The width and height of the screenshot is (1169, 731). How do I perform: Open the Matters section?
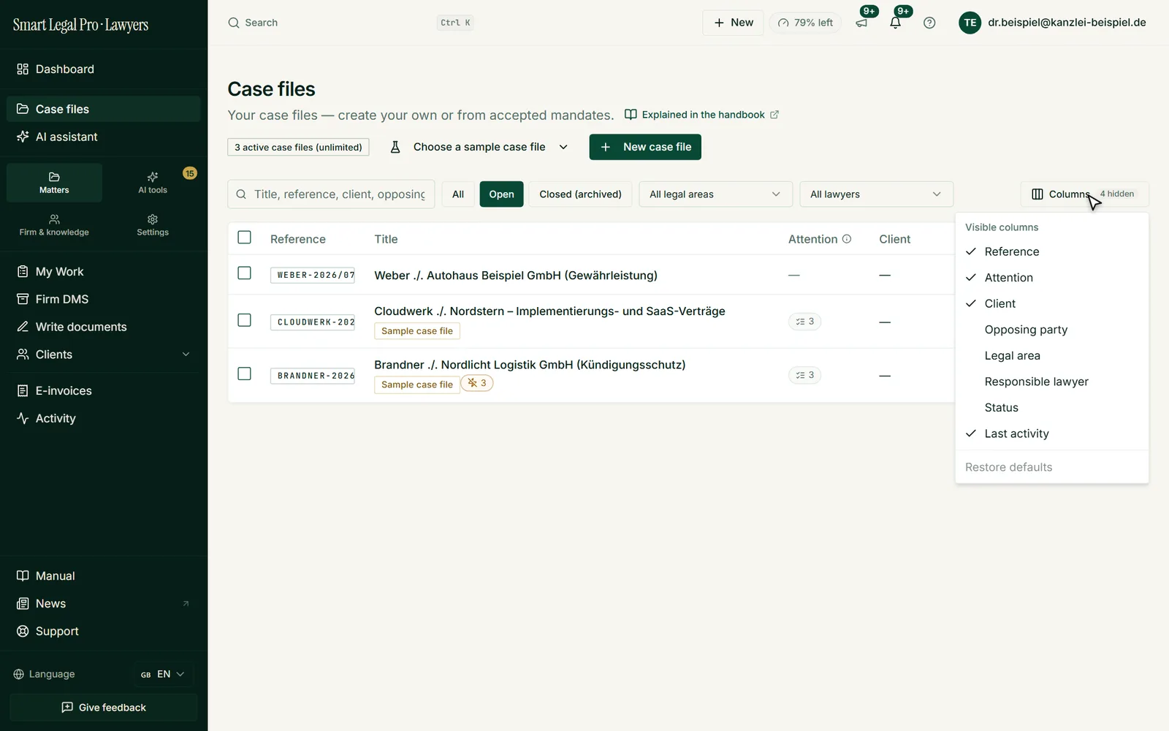click(x=54, y=183)
